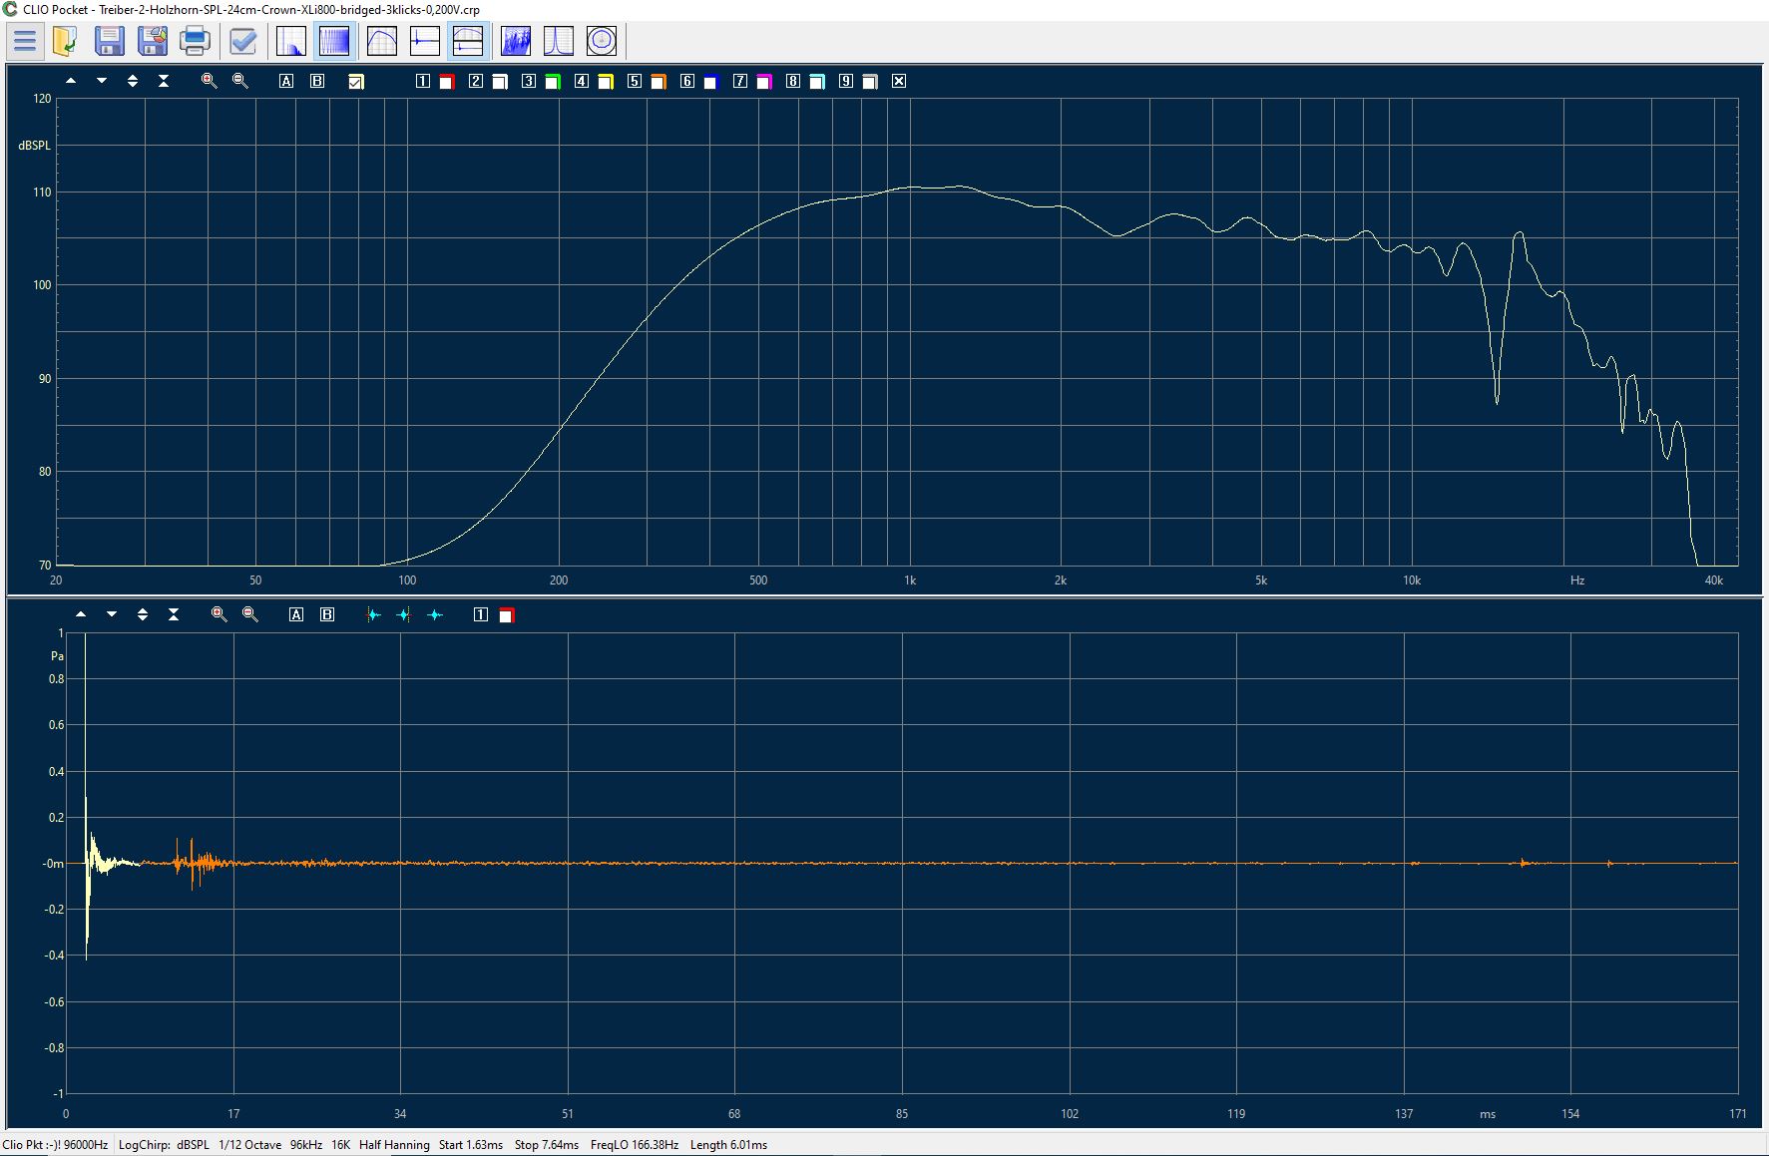
Task: Compress impulse graph vertical scale
Action: click(x=174, y=614)
